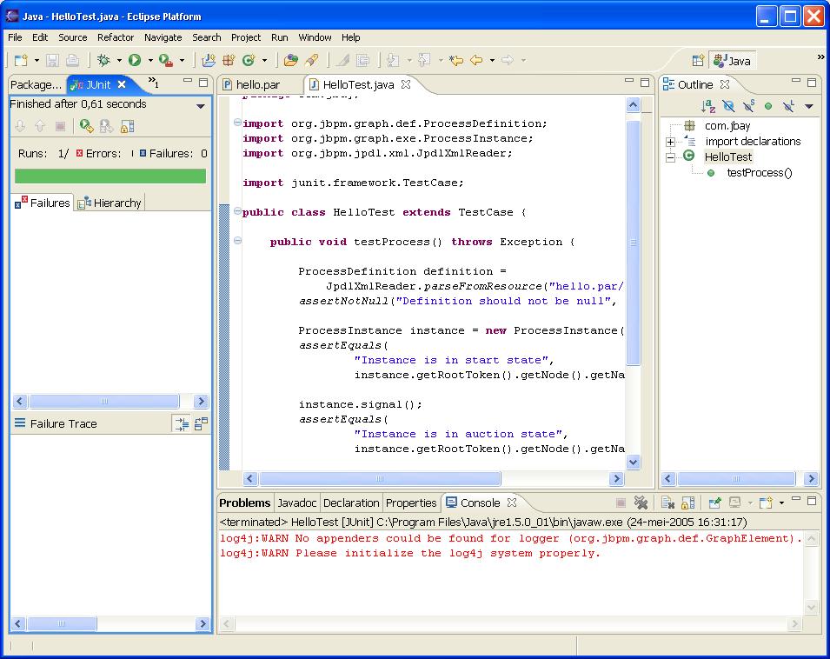Open the Outline view menu arrow

(809, 106)
